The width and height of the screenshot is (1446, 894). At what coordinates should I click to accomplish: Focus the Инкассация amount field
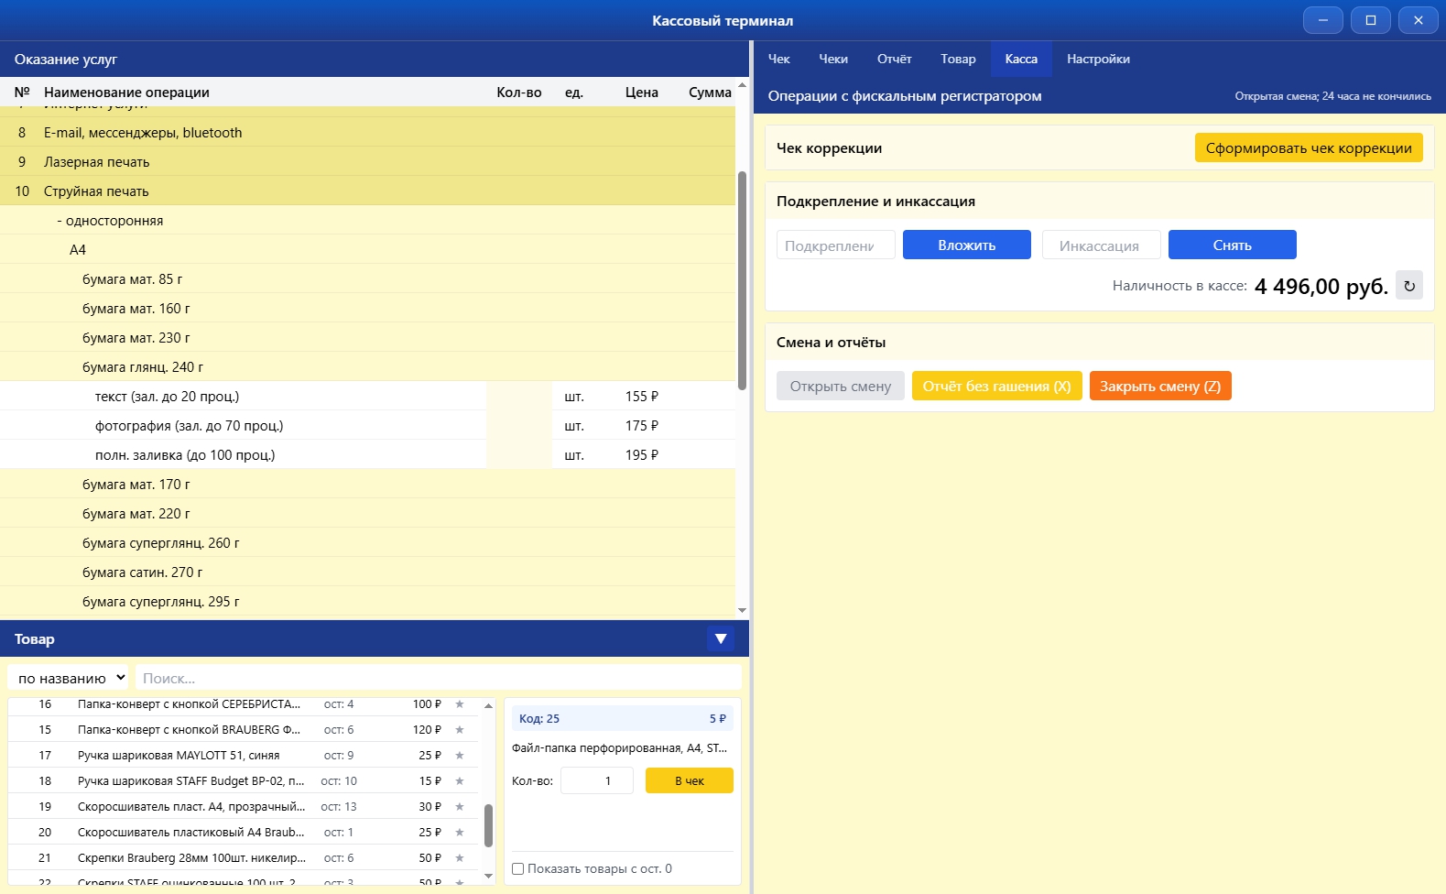(x=1102, y=245)
